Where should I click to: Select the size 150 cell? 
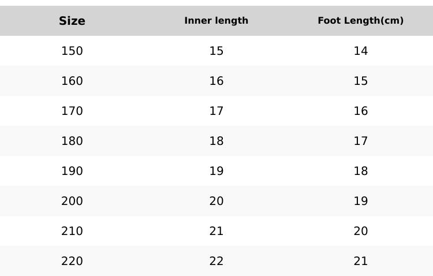[72, 51]
